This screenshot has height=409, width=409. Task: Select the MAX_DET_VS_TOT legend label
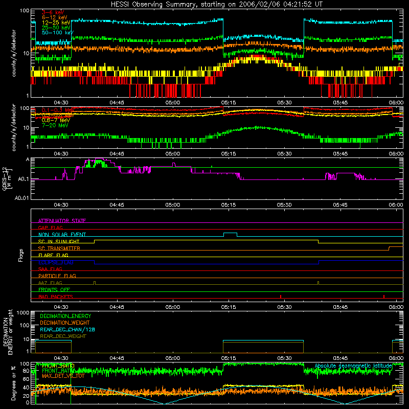[63, 376]
